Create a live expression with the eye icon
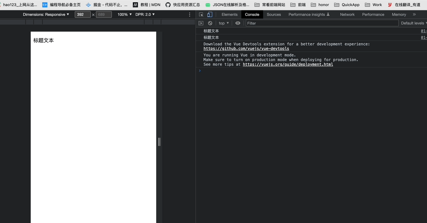427x223 pixels. [237, 23]
